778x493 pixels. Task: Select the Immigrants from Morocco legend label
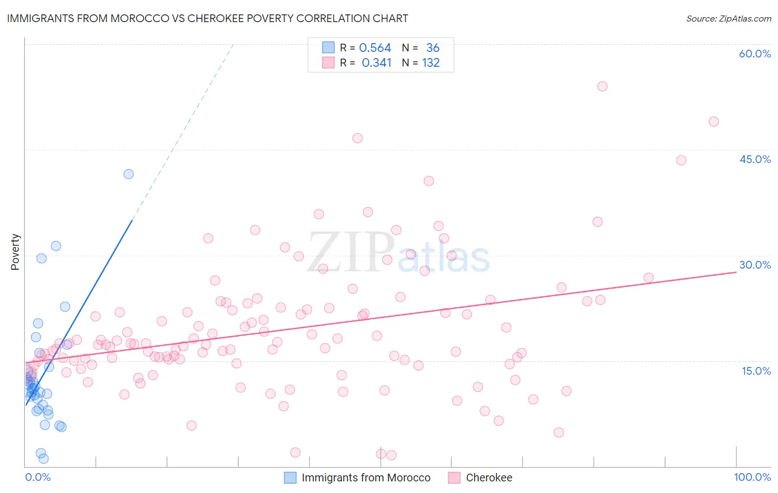[366, 478]
